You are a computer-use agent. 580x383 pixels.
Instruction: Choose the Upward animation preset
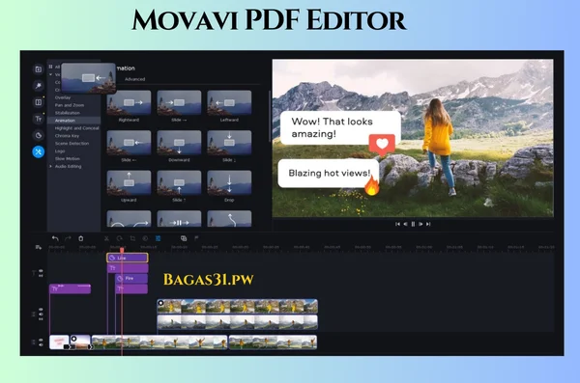tap(129, 183)
